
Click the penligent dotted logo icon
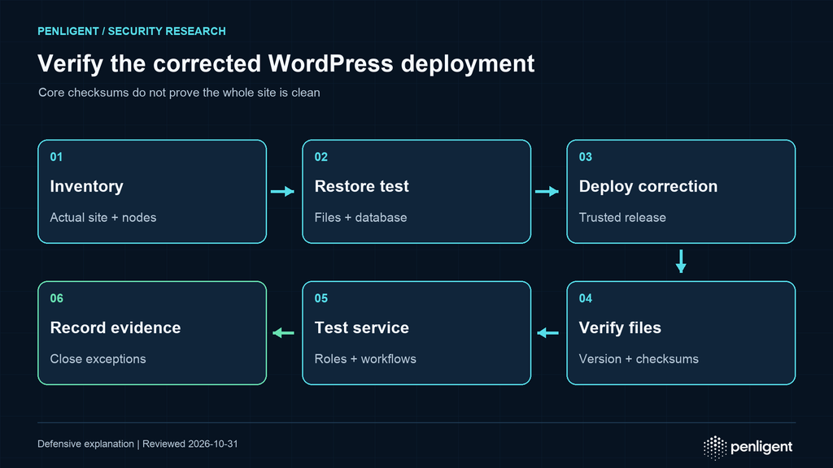(x=715, y=448)
